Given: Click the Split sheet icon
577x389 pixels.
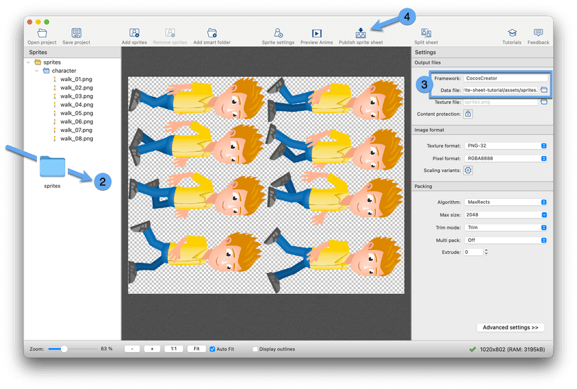Looking at the screenshot, I should [426, 33].
